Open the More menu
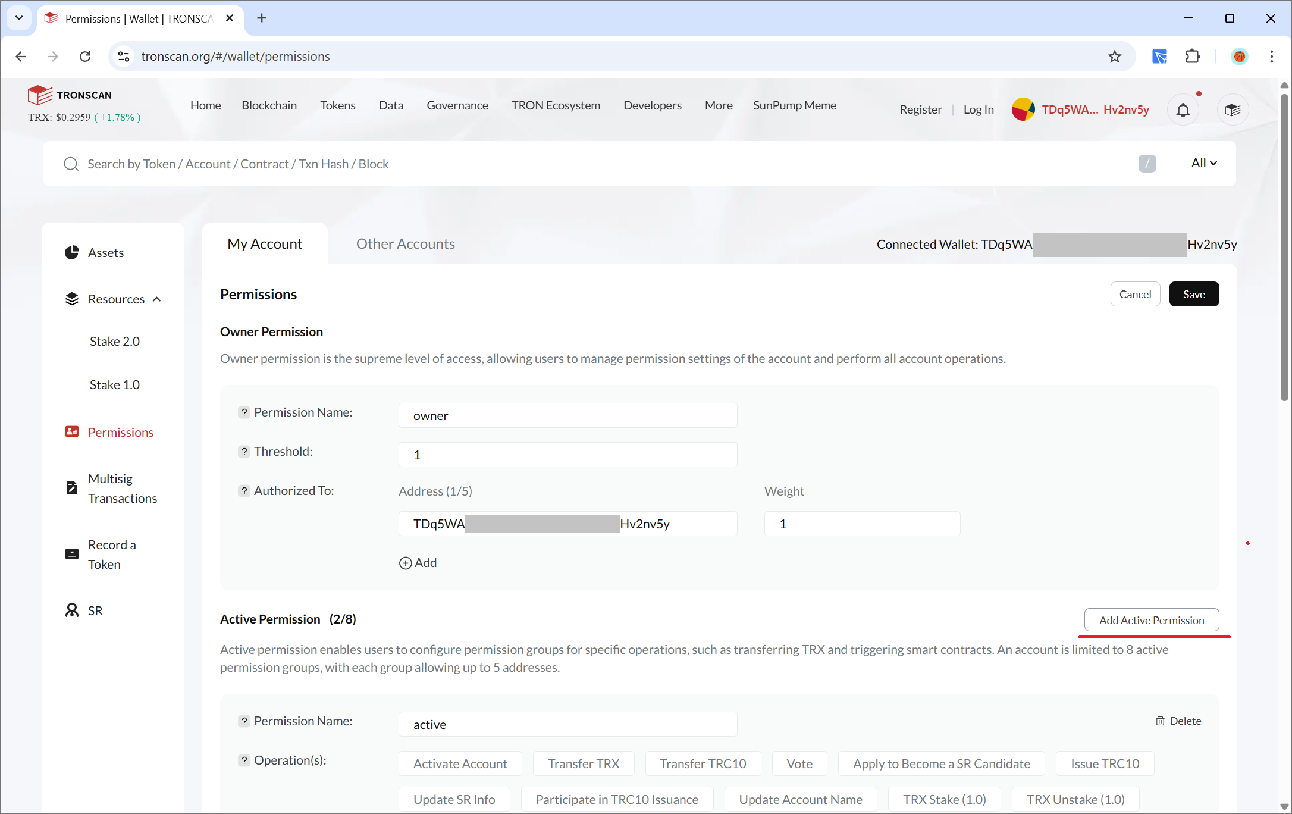The height and width of the screenshot is (814, 1292). [x=719, y=105]
